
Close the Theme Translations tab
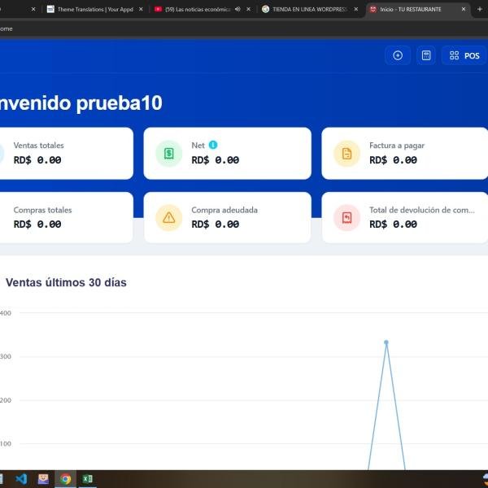[141, 9]
